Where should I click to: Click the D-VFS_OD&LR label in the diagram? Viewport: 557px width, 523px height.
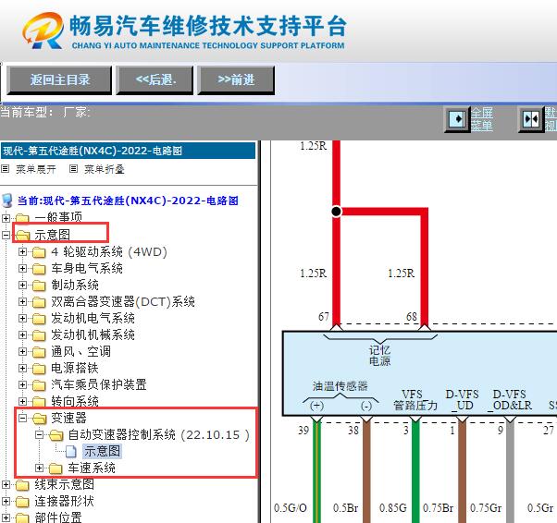coord(510,400)
